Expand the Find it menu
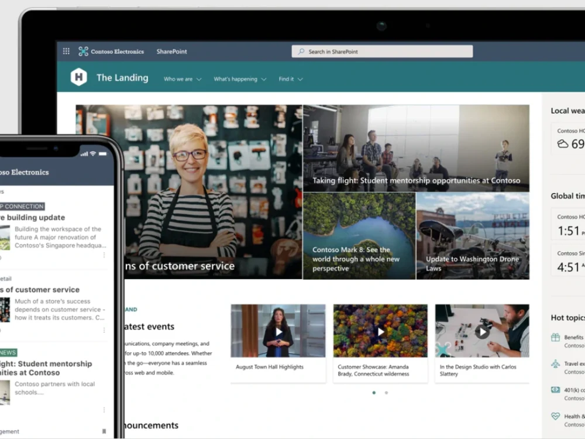The width and height of the screenshot is (585, 439). point(291,79)
